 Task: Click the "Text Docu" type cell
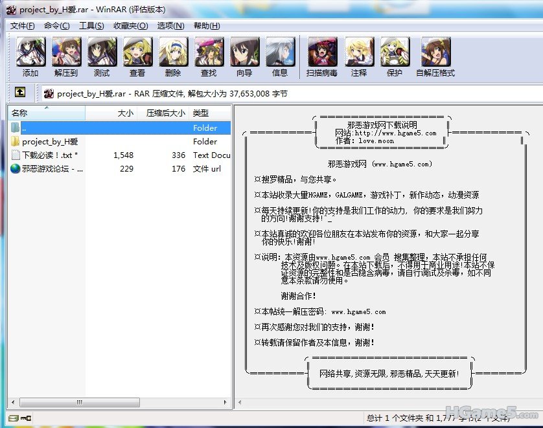click(212, 155)
